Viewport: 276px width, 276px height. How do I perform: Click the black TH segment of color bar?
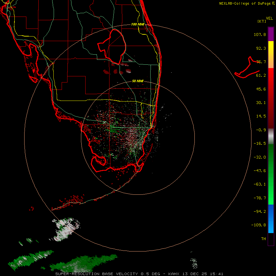[x=271, y=239]
